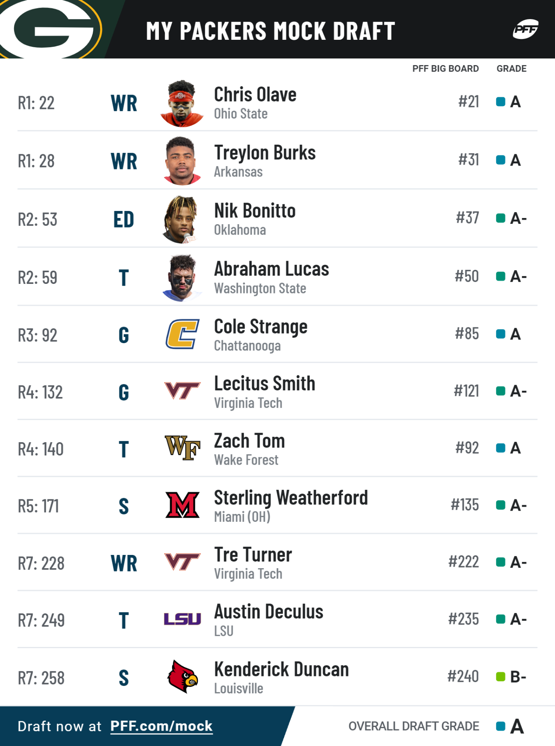Click the Chattanooga logo beside Cole Strange
The image size is (555, 746).
click(x=183, y=334)
